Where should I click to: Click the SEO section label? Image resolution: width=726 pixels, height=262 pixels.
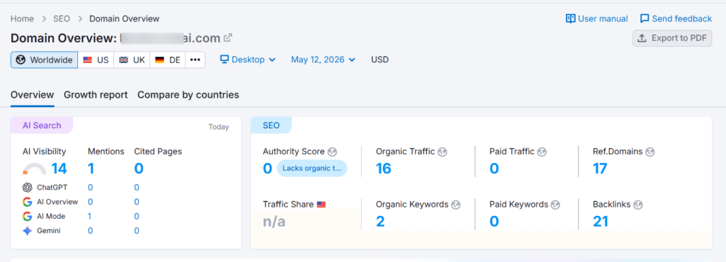coord(272,125)
